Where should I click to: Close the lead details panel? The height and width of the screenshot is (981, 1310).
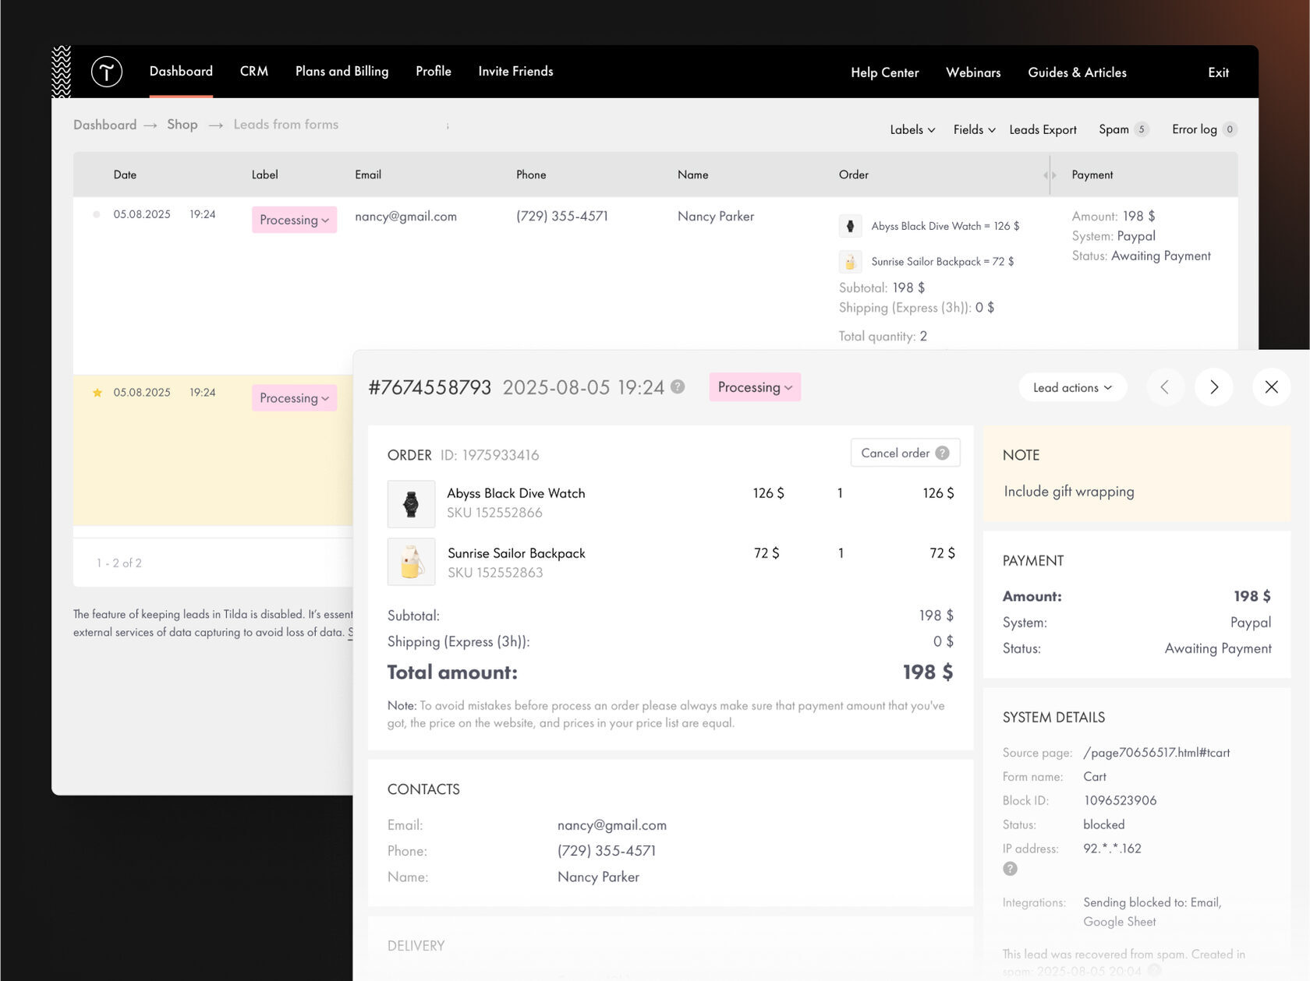[x=1272, y=387]
